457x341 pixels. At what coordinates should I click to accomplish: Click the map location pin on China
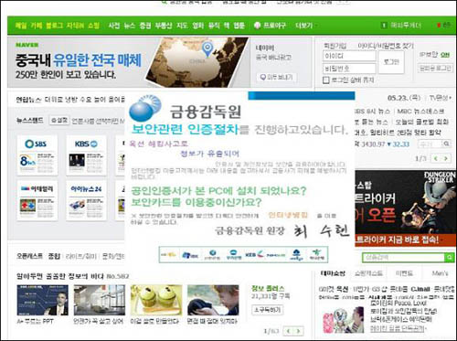pos(207,49)
